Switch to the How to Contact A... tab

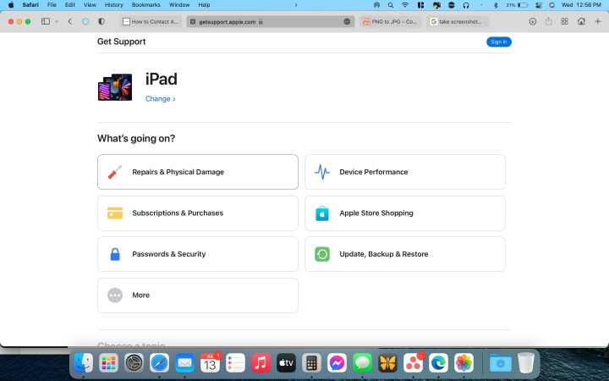[x=151, y=22]
